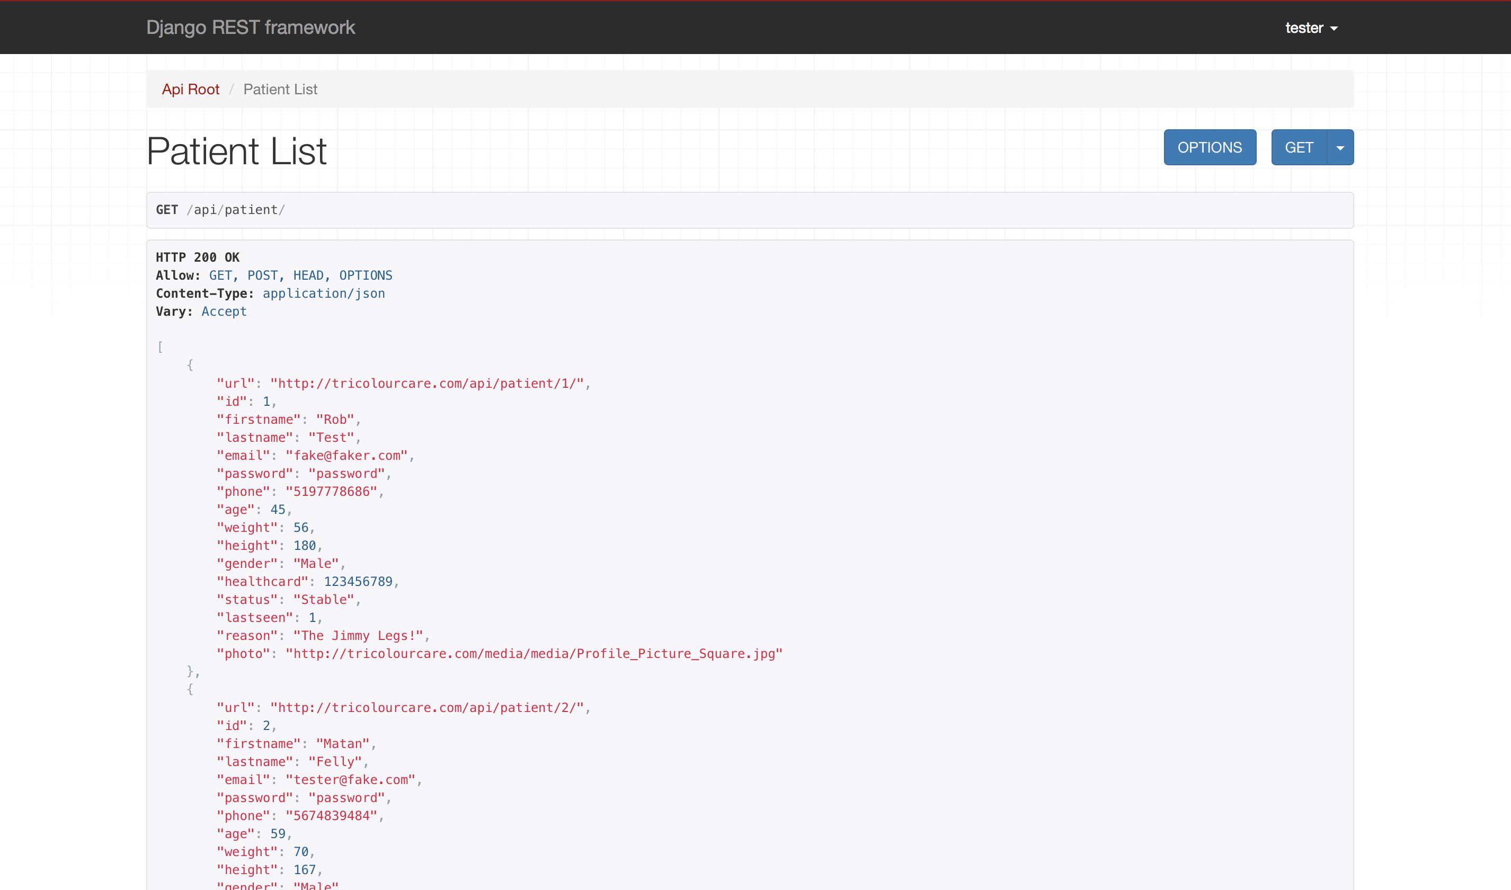Click the Patient List breadcrumb item
1511x890 pixels.
point(280,90)
